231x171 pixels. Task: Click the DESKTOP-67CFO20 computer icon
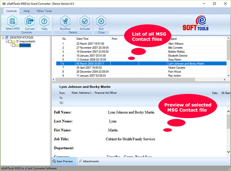7,38
